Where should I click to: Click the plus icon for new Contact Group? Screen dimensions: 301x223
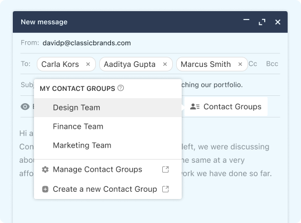coord(45,189)
